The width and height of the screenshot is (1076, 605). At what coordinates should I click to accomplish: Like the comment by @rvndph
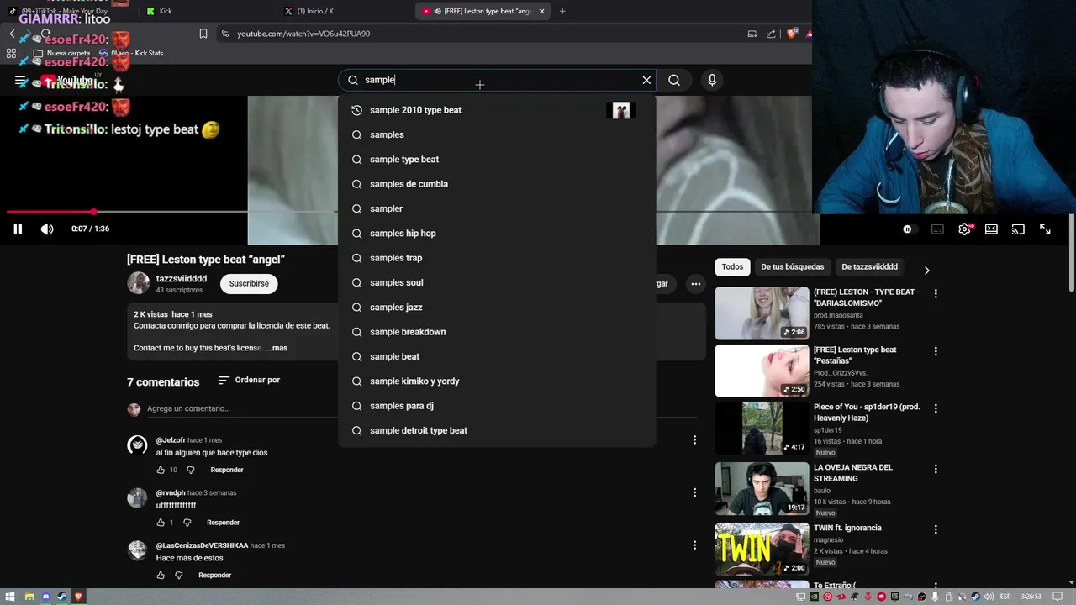pos(161,523)
